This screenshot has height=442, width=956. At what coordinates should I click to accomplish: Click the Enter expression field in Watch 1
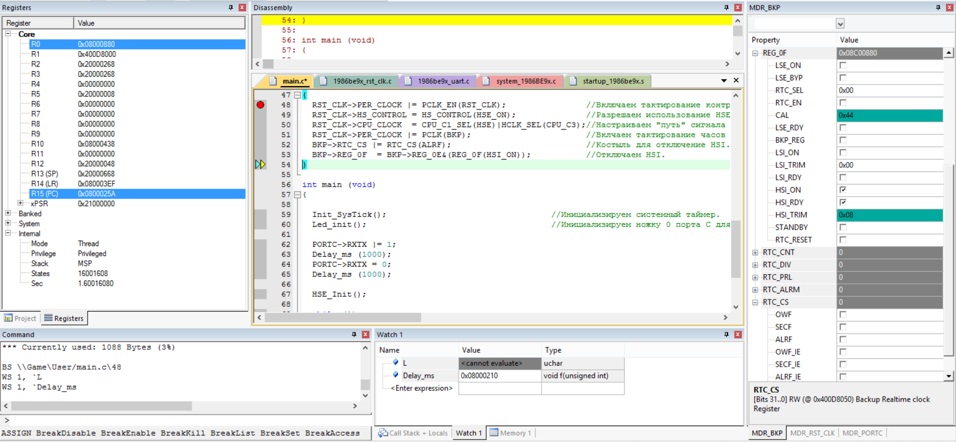(421, 388)
